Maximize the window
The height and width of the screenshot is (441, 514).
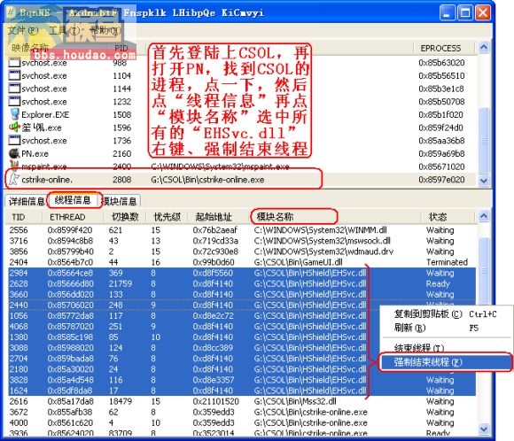[465, 12]
